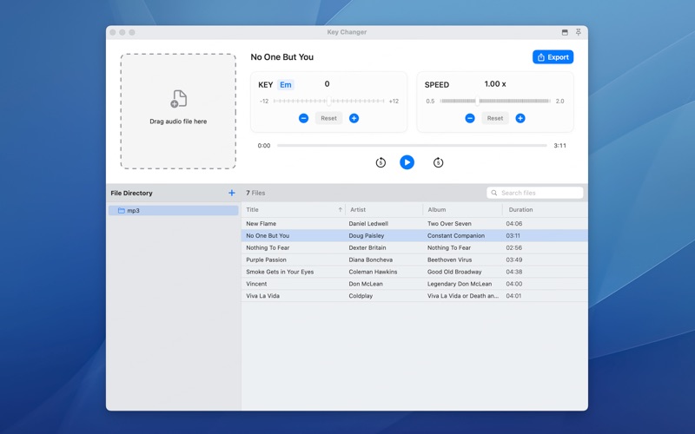Click the Title sort arrow indicator
The height and width of the screenshot is (434, 695).
(340, 209)
